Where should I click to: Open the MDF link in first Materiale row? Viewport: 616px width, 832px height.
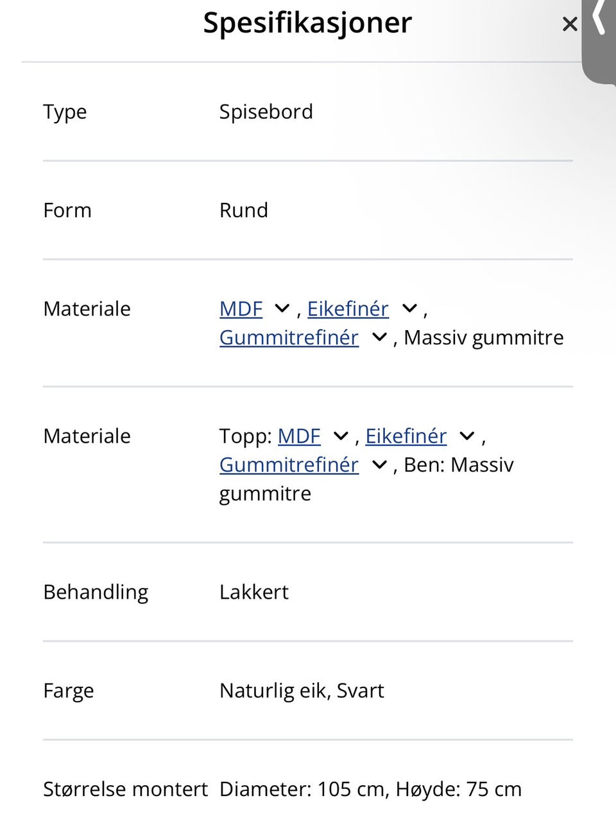241,309
